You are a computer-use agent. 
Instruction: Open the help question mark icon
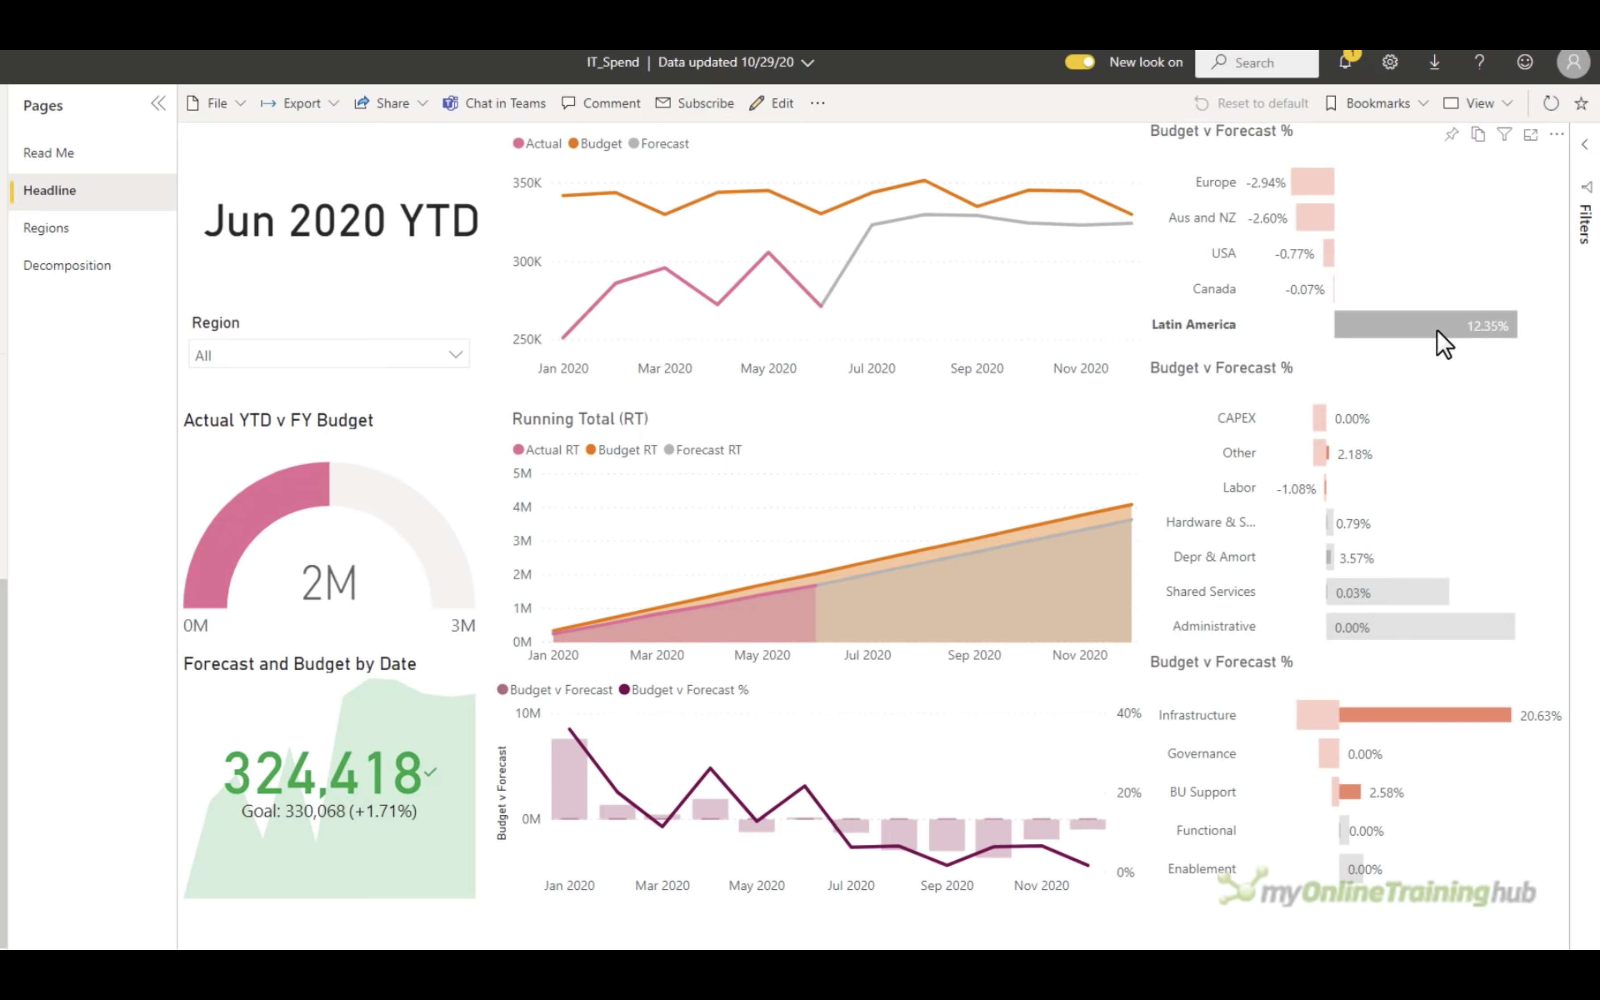1479,62
